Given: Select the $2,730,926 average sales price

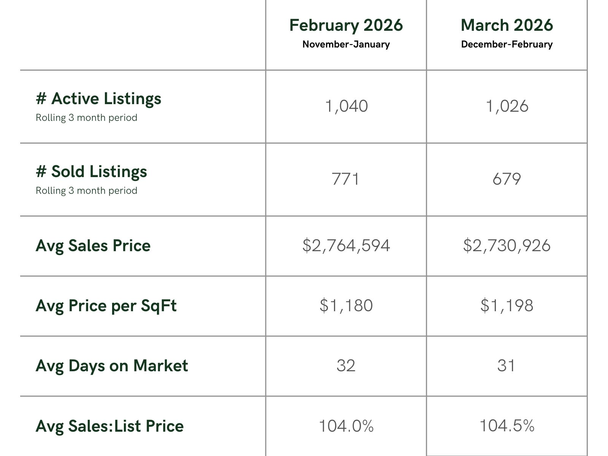Looking at the screenshot, I should pos(507,245).
